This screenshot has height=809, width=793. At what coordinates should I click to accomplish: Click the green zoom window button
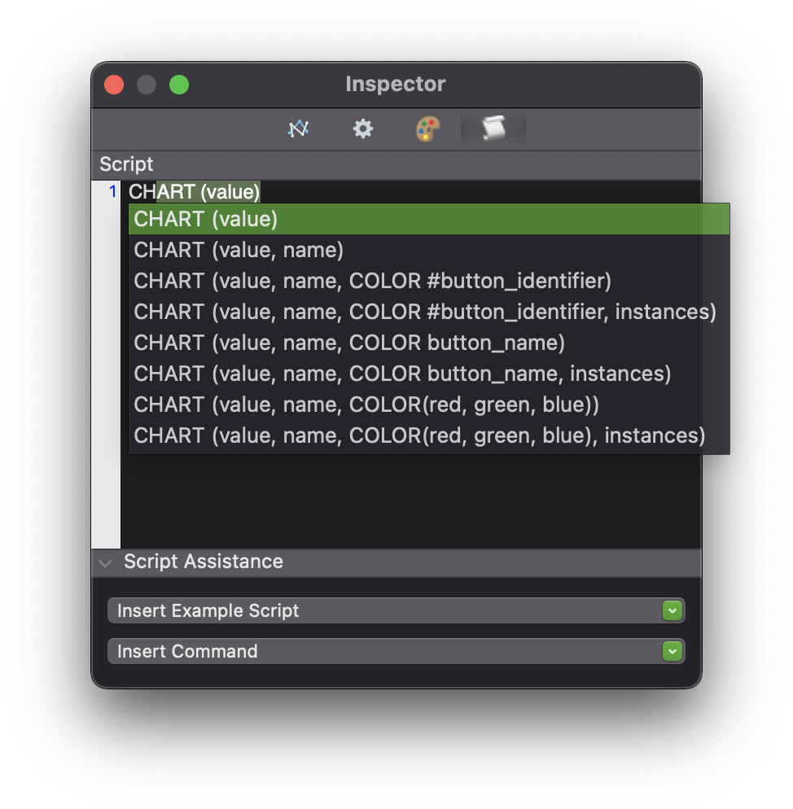click(x=179, y=85)
